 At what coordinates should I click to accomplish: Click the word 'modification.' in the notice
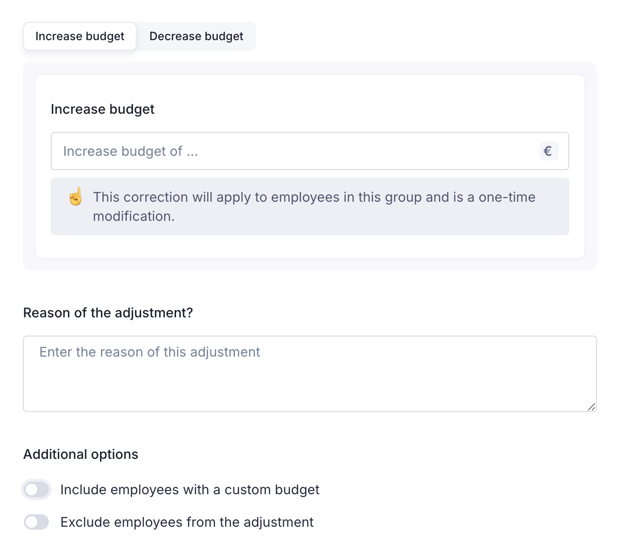coord(134,217)
